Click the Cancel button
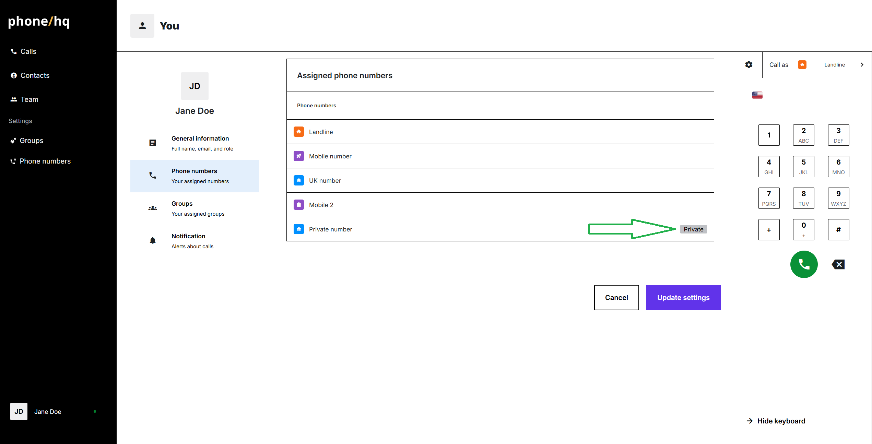 (x=616, y=298)
